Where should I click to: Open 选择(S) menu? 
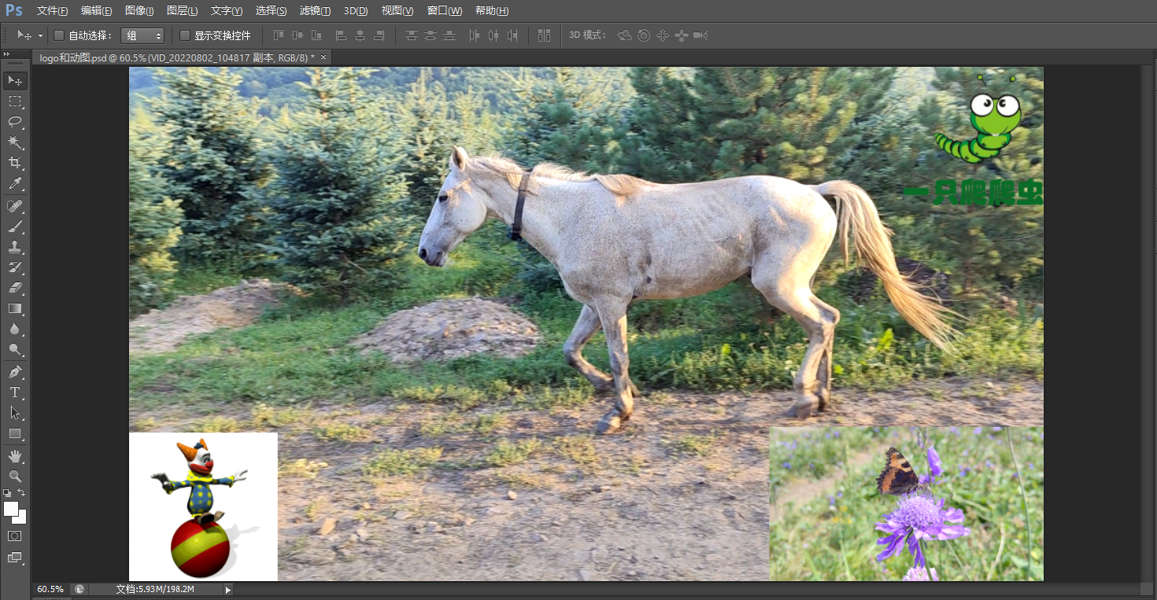tap(271, 11)
